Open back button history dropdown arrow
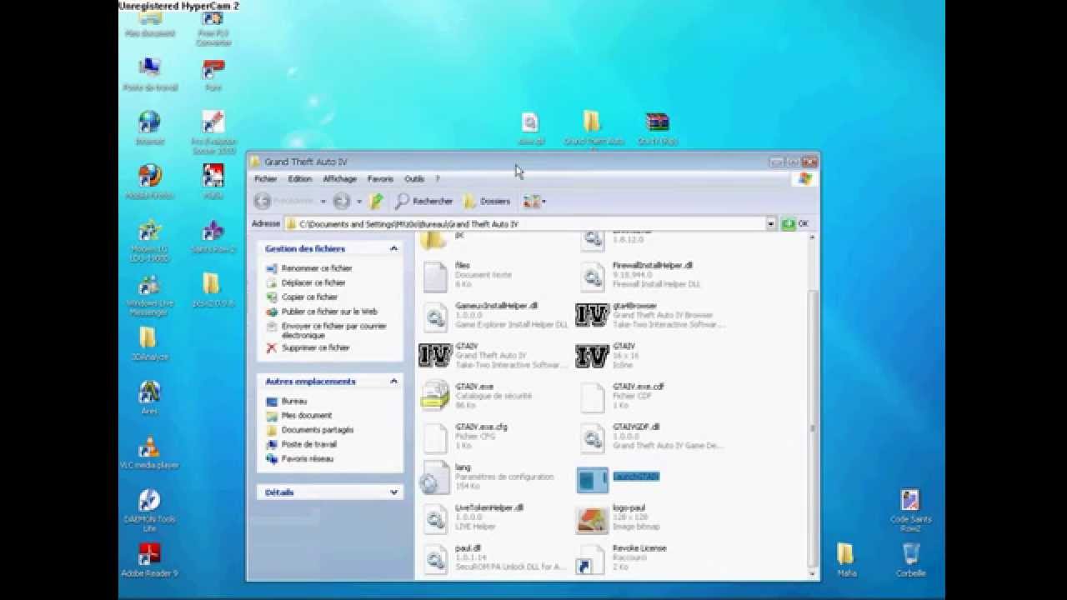Image resolution: width=1067 pixels, height=600 pixels. (323, 202)
